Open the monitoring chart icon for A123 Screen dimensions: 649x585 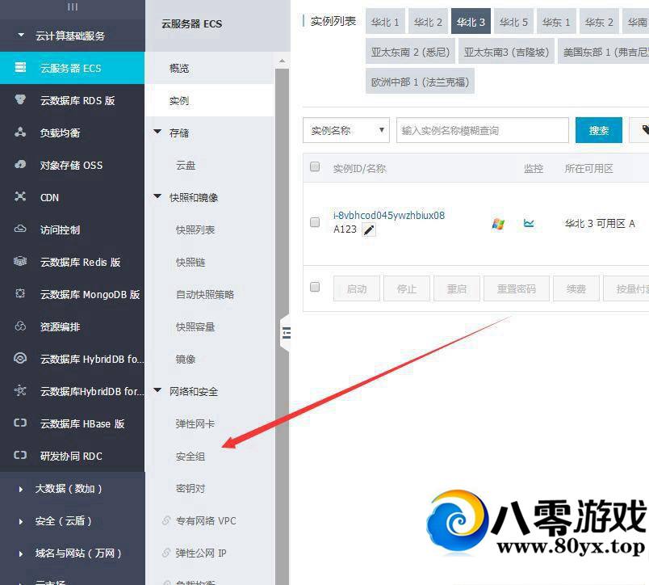tap(529, 223)
